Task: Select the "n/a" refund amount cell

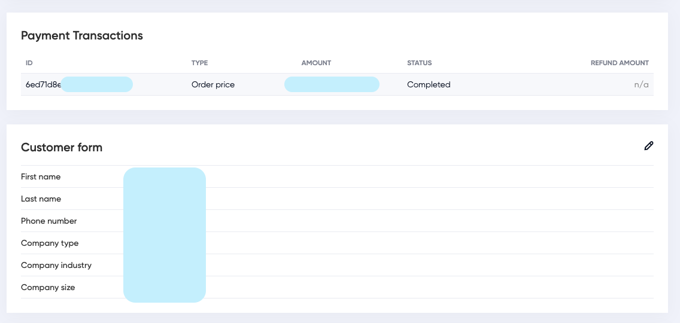Action: 641,84
